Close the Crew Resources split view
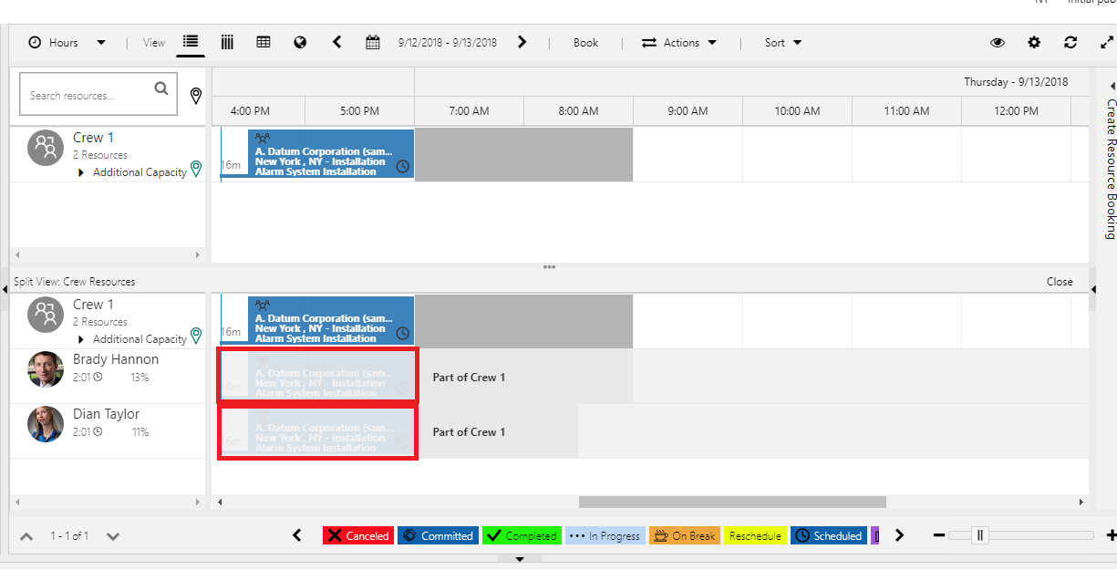Viewport: 1117px width, 570px height. pyautogui.click(x=1060, y=282)
